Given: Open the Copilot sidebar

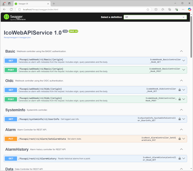Looking at the screenshot, I should (x=190, y=10).
